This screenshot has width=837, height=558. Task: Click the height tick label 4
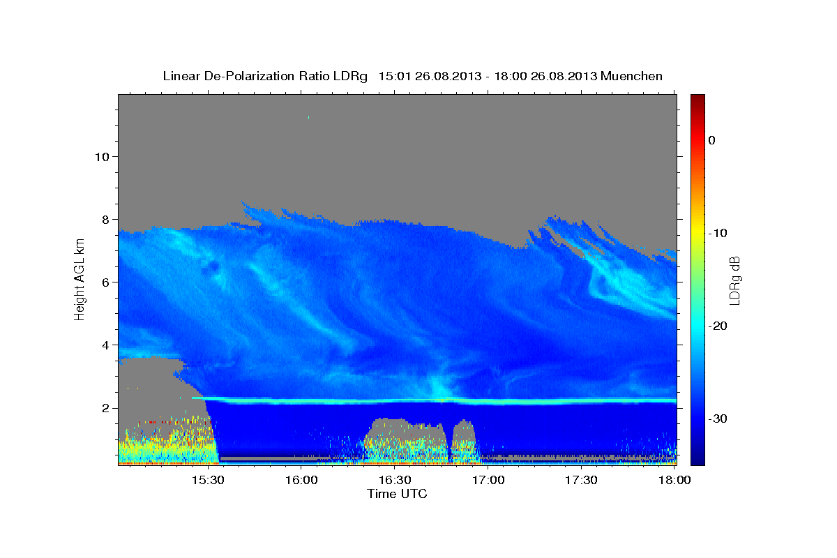pos(104,345)
